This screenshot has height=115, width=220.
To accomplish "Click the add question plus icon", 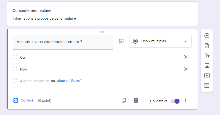I will click(207, 36).
